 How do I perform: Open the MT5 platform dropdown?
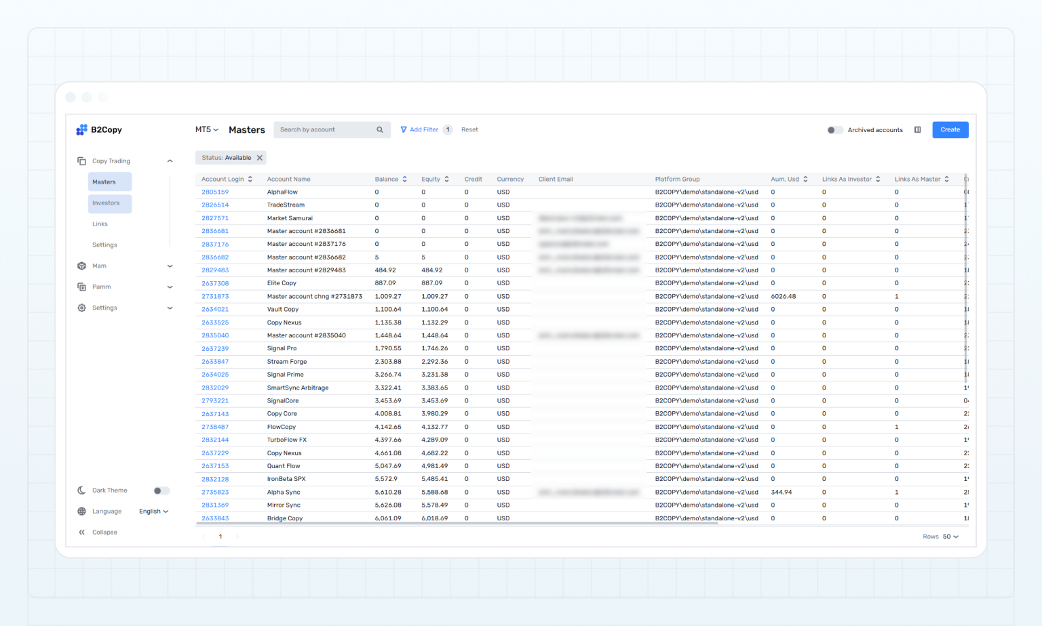(x=206, y=129)
